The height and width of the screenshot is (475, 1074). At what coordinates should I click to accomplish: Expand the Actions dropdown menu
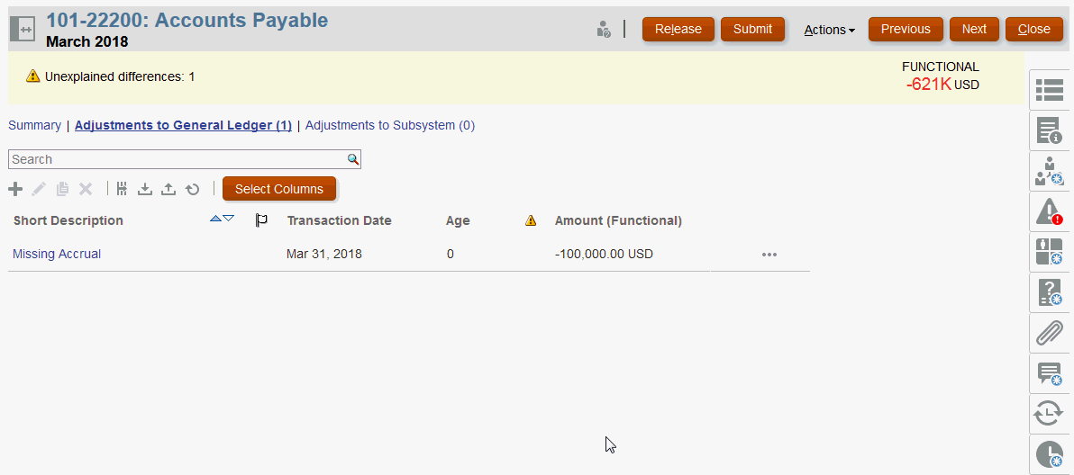[x=829, y=30]
